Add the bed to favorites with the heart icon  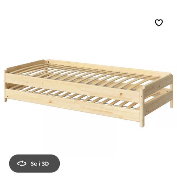pyautogui.click(x=159, y=23)
